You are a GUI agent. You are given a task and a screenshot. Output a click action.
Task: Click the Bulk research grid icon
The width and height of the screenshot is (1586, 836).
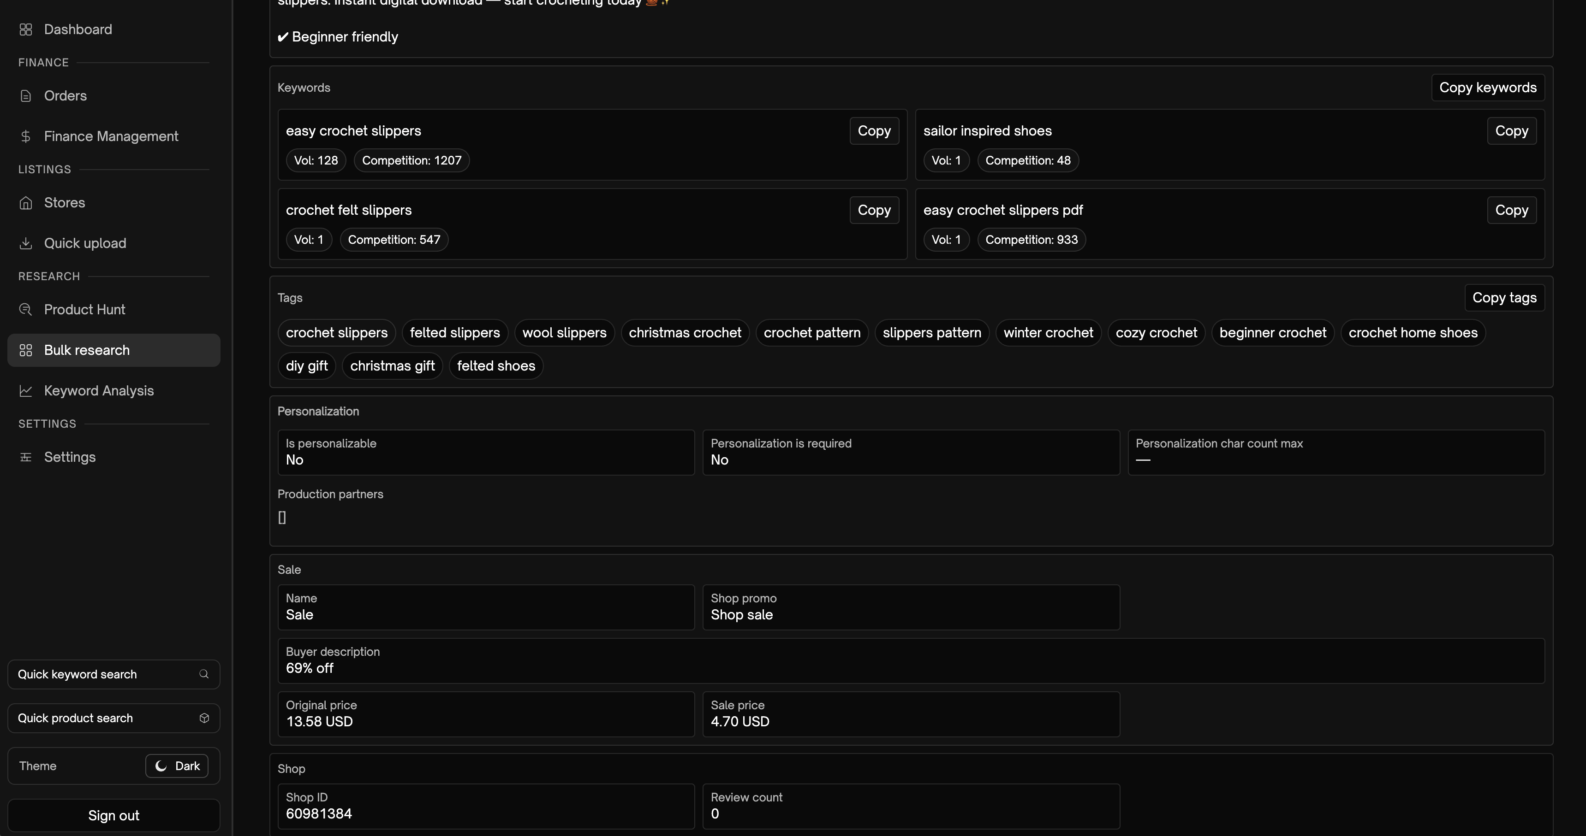click(26, 350)
